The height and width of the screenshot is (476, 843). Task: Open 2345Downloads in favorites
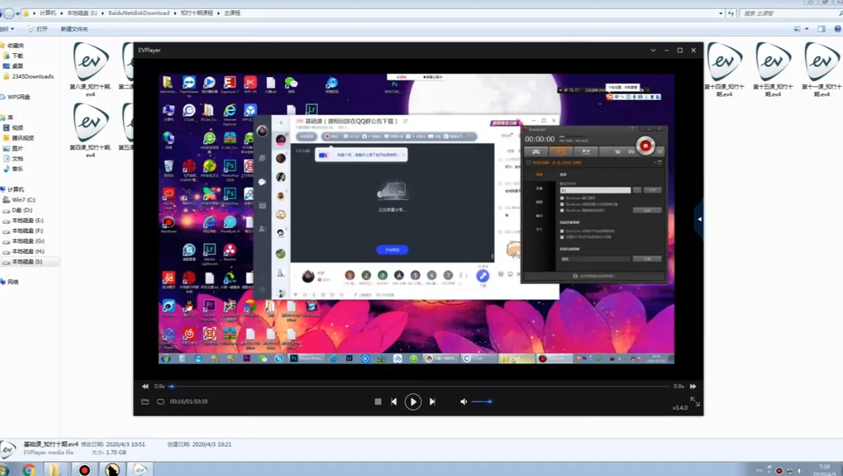coord(32,76)
